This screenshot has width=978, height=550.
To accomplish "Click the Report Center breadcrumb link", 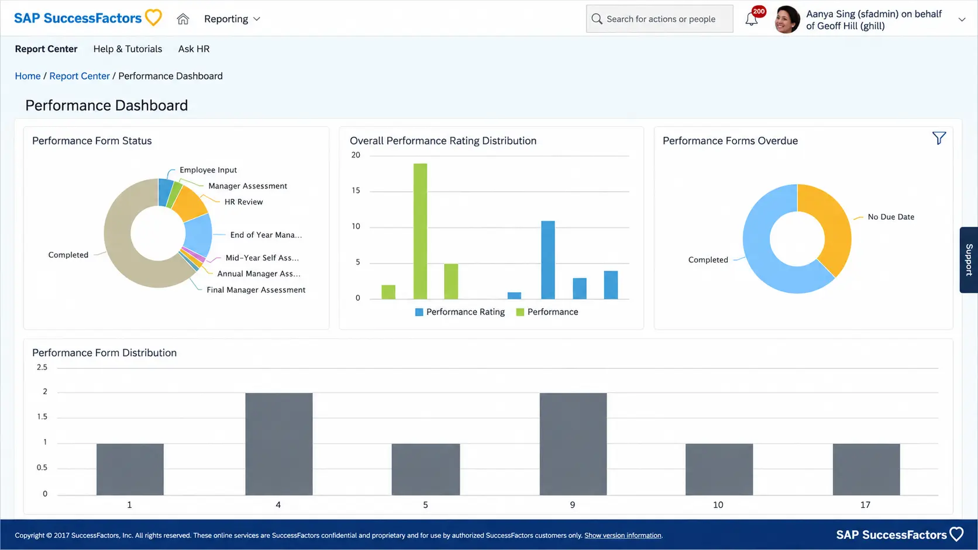I will 80,76.
